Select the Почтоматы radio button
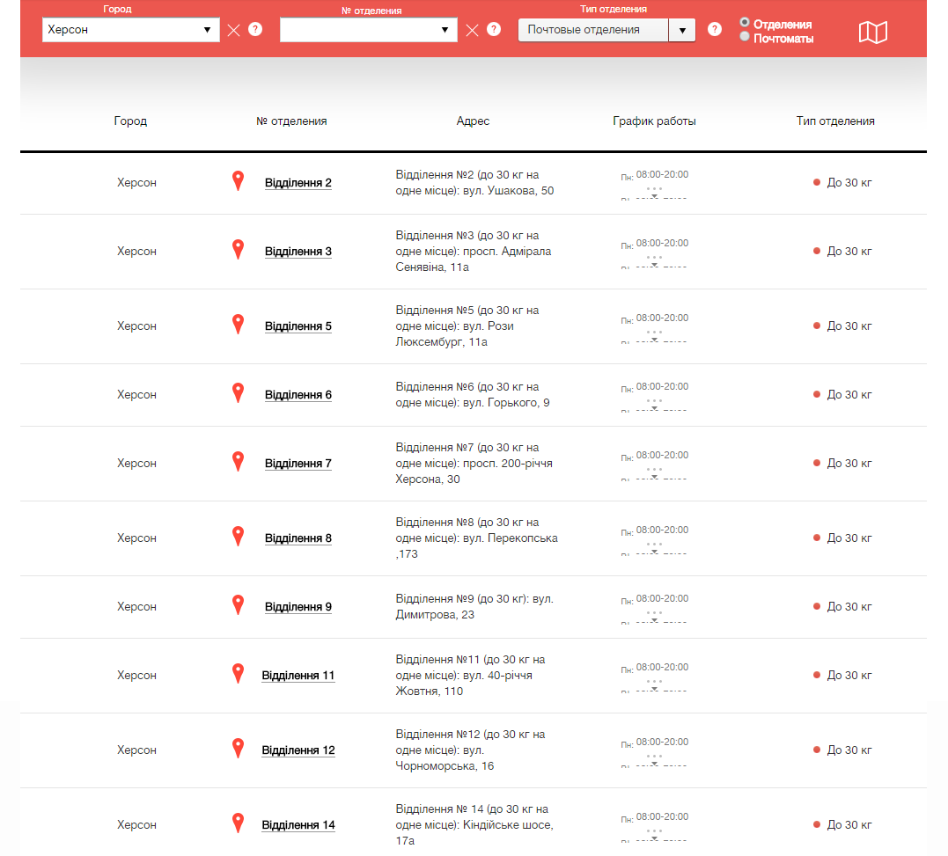This screenshot has width=948, height=856. pos(745,37)
